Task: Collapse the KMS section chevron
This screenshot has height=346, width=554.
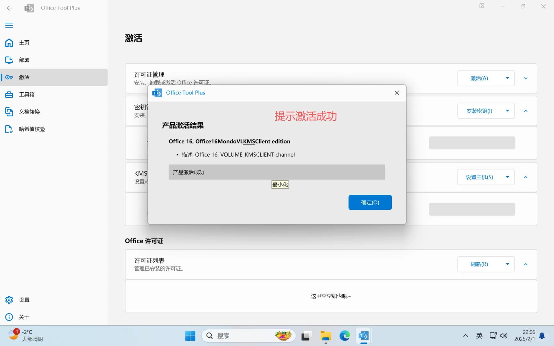Action: pos(525,177)
